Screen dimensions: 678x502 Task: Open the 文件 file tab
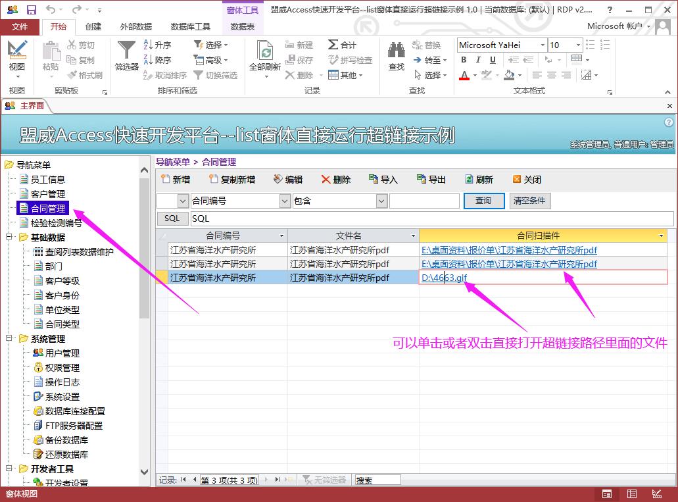point(20,27)
